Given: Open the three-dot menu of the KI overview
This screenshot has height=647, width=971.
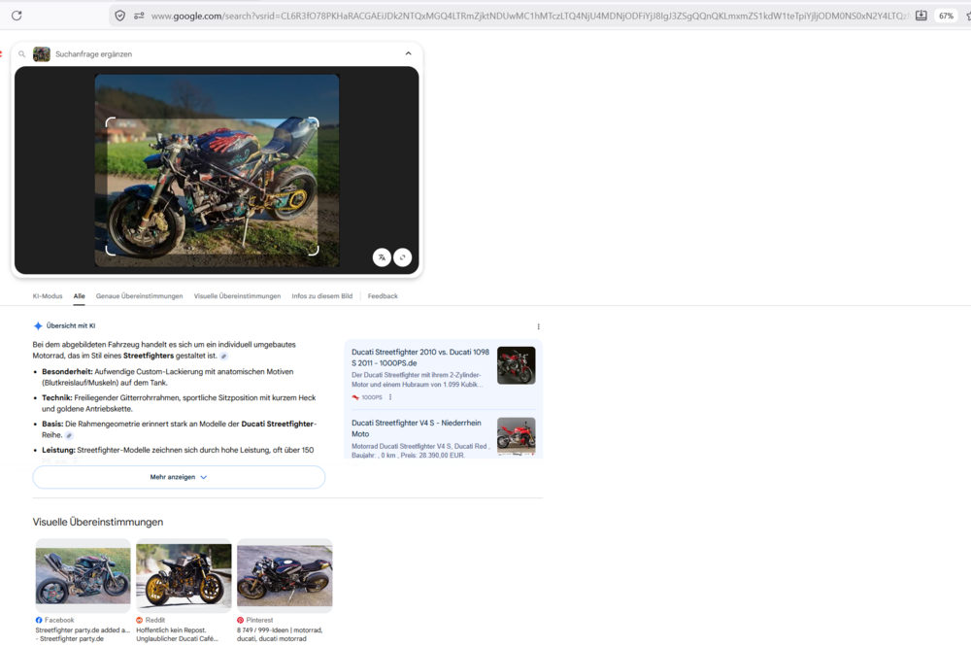Looking at the screenshot, I should [538, 326].
